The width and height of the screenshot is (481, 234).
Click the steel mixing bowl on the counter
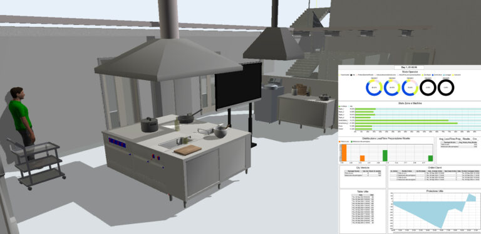(x=221, y=131)
